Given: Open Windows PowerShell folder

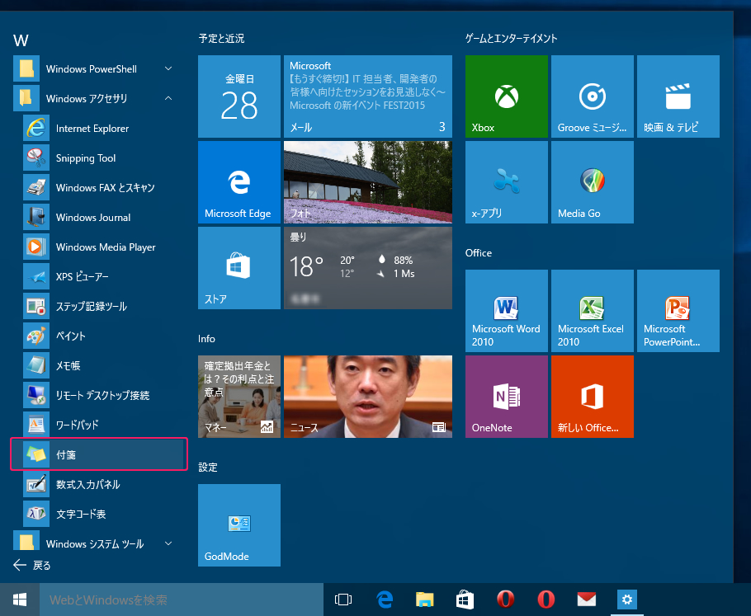Looking at the screenshot, I should (93, 69).
